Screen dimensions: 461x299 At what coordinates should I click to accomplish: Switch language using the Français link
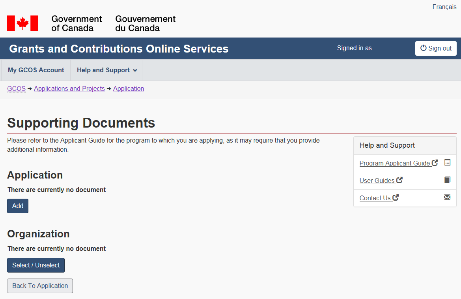pos(444,7)
